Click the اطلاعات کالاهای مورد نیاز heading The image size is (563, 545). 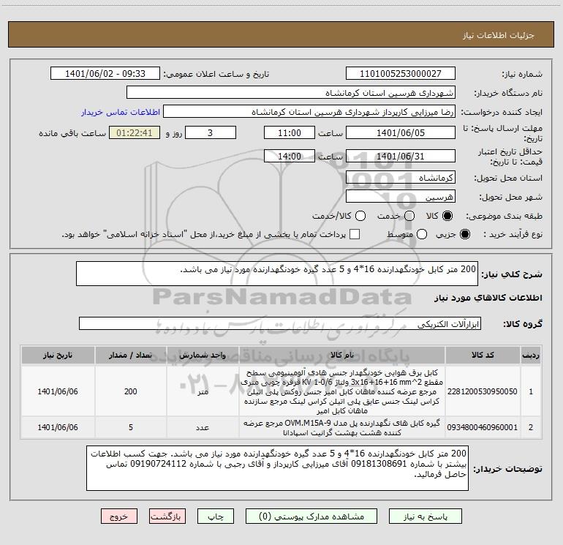pos(488,298)
